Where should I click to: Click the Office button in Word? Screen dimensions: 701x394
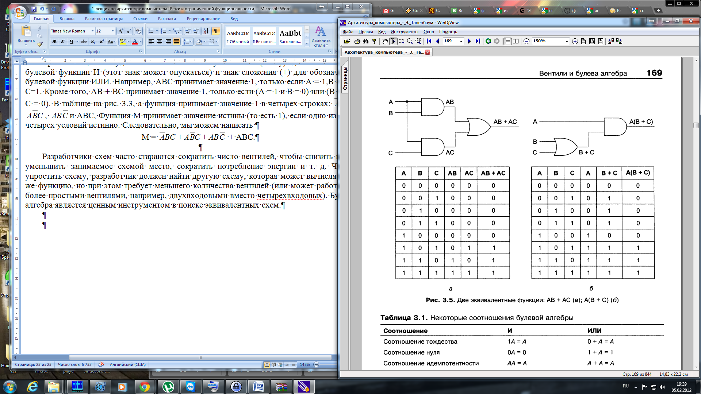[x=20, y=12]
